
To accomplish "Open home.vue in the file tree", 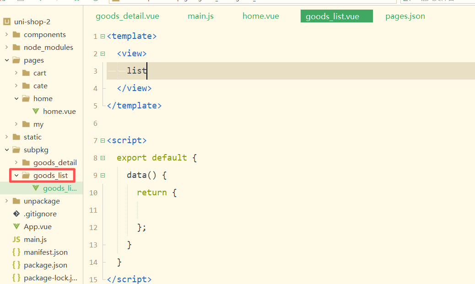I will pyautogui.click(x=59, y=112).
